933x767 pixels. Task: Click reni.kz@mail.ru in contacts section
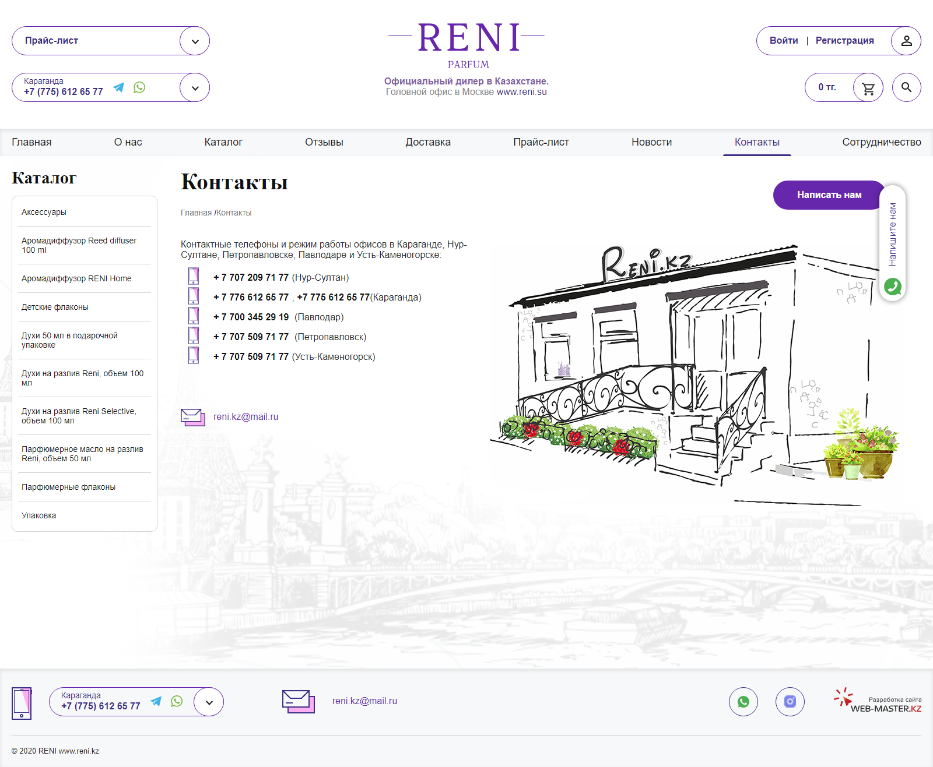245,417
